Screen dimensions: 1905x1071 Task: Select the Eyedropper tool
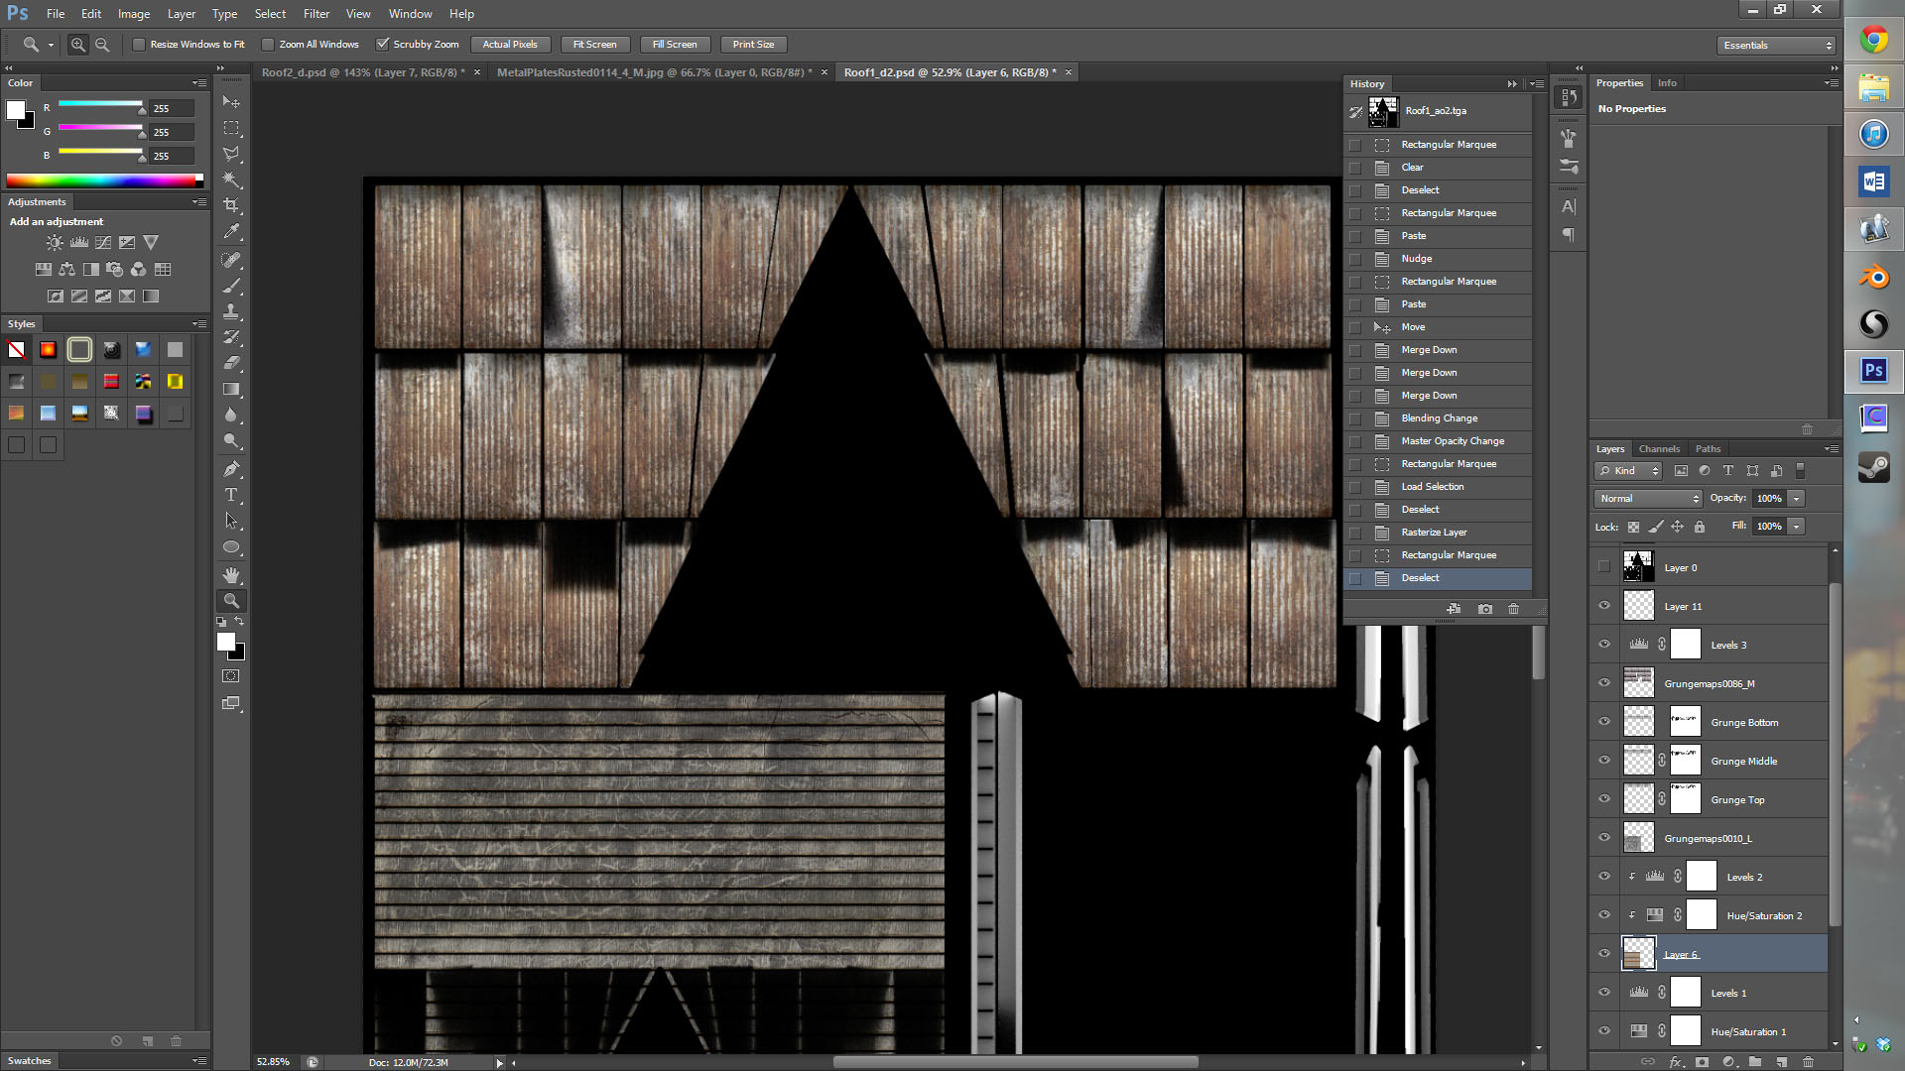click(x=231, y=232)
